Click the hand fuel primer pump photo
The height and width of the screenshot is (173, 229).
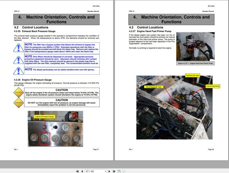pyautogui.click(x=195, y=46)
